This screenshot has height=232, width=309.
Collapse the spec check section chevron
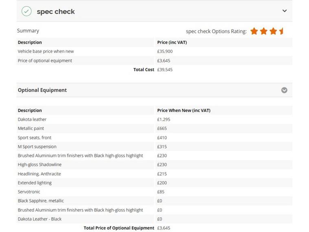pos(285,11)
